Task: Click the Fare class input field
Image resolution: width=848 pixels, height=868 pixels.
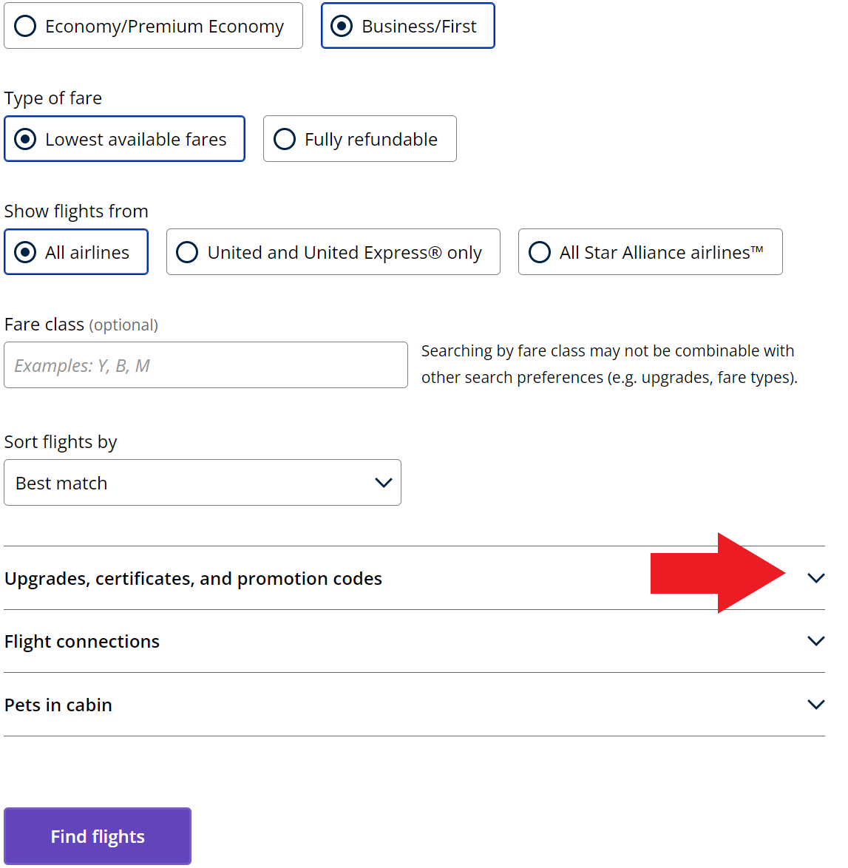Action: tap(206, 365)
